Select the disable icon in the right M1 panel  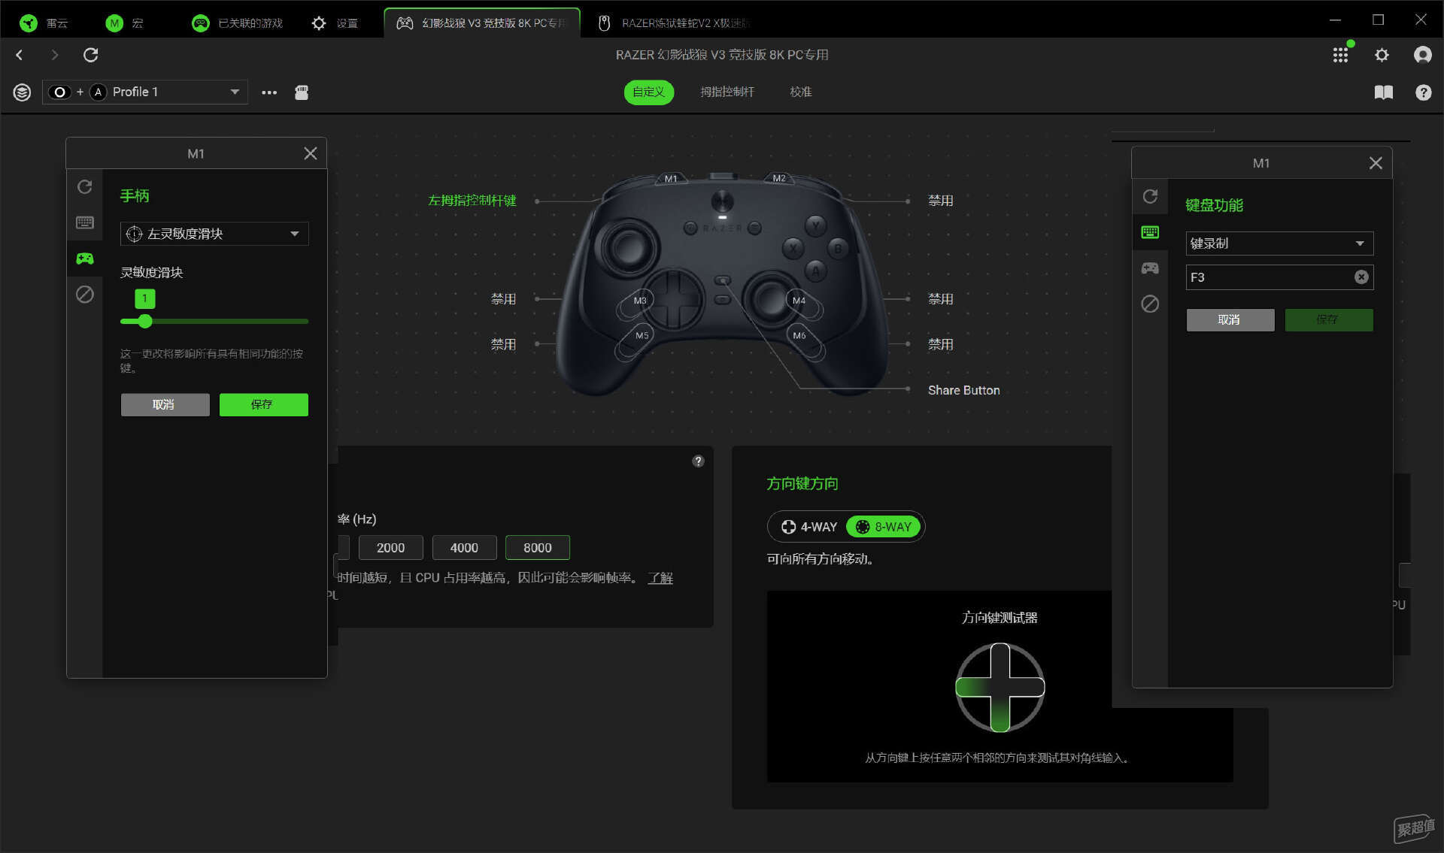click(x=1150, y=304)
